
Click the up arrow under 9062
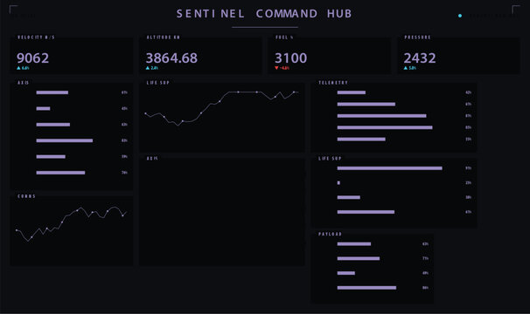coord(18,68)
